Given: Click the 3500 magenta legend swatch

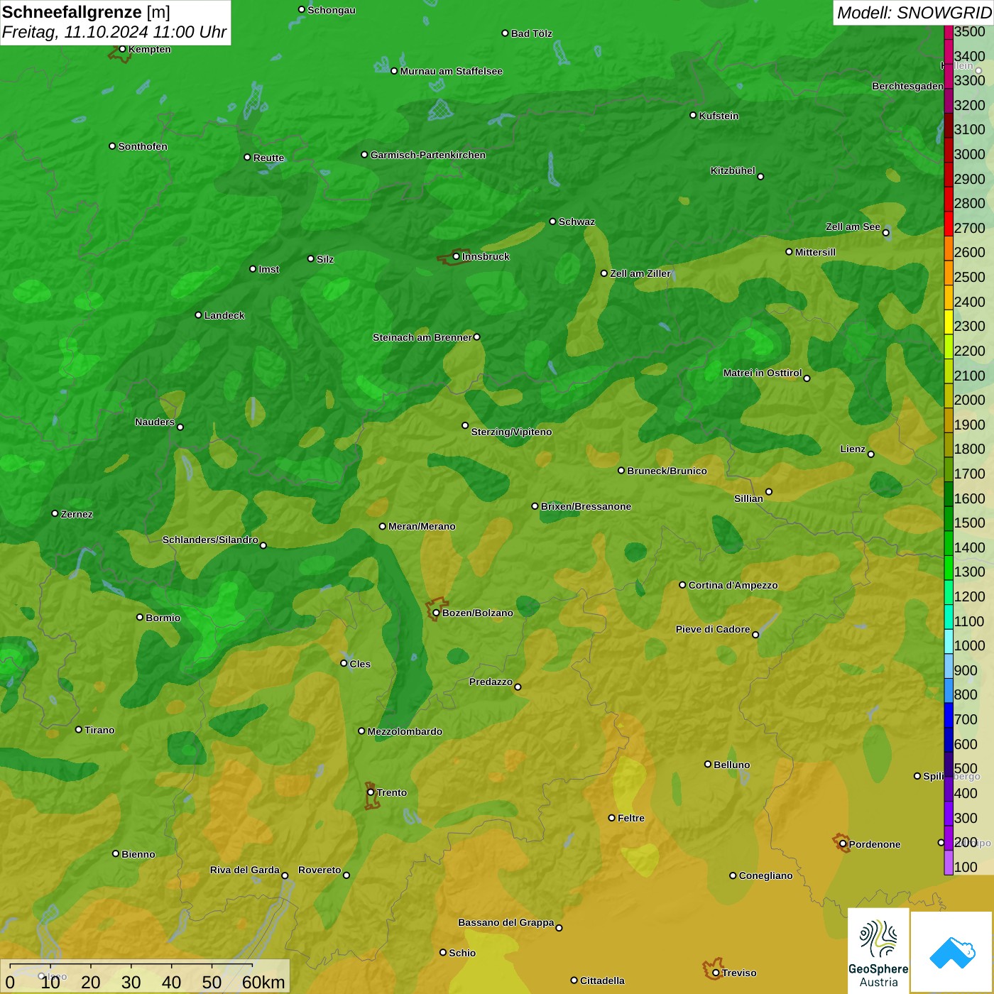Looking at the screenshot, I should pos(949,32).
